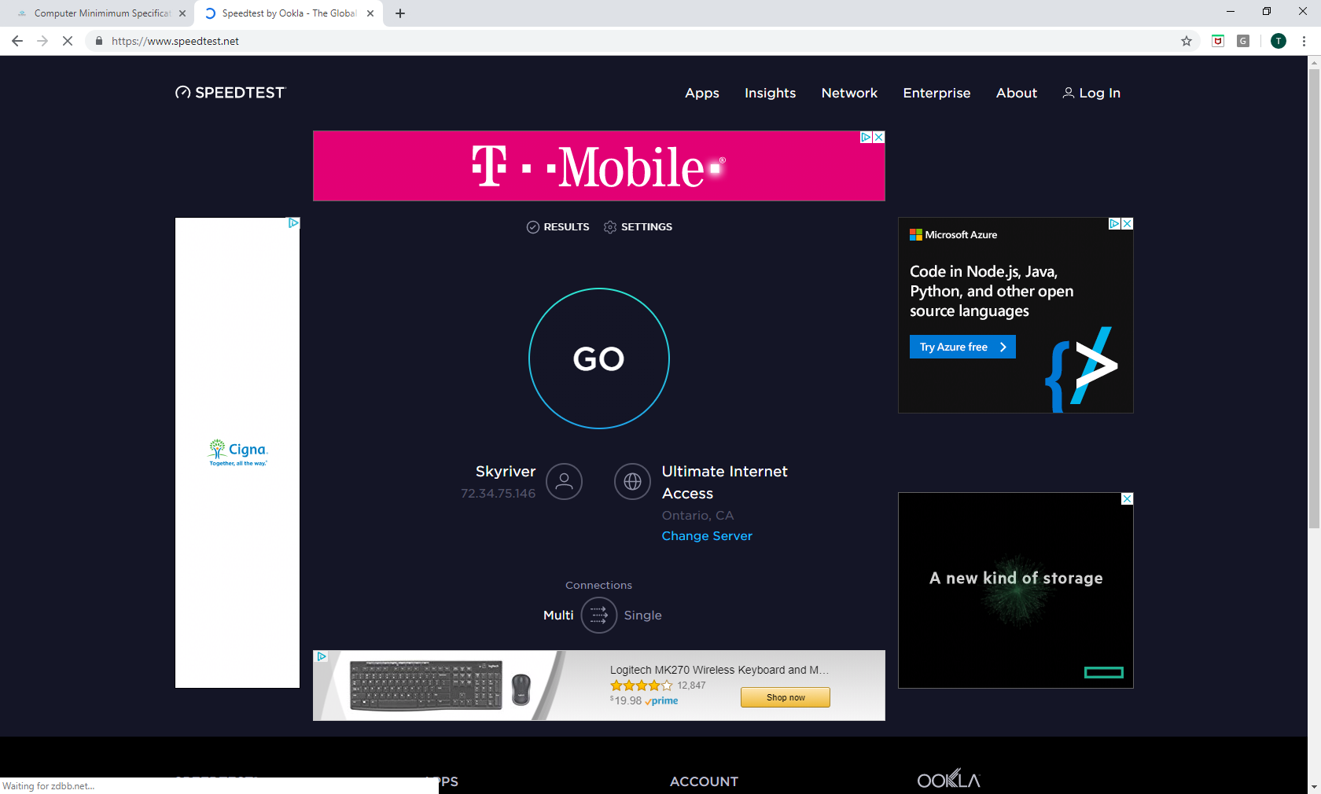Click the Logitech ad star rating
Screen dimensions: 1321x794
pos(642,686)
